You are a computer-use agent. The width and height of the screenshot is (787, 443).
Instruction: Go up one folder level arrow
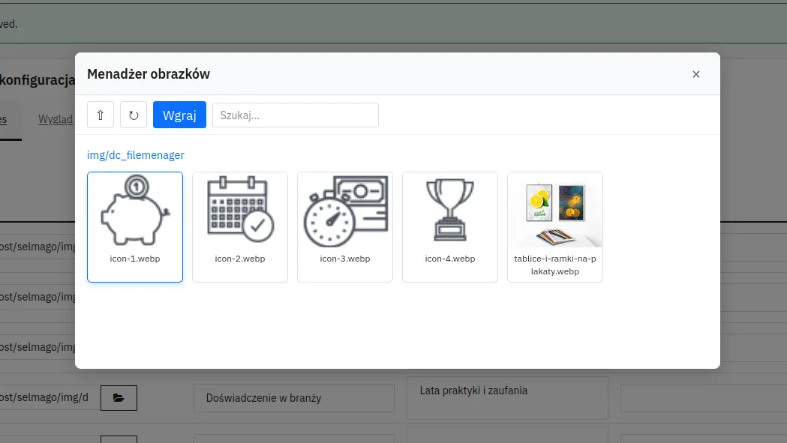click(x=101, y=115)
